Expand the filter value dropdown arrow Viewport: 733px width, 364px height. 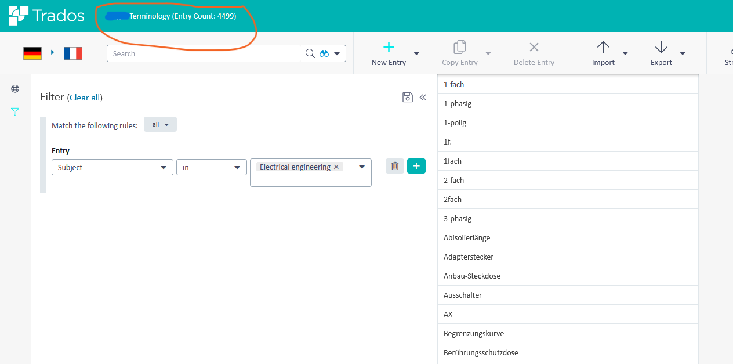coord(362,167)
